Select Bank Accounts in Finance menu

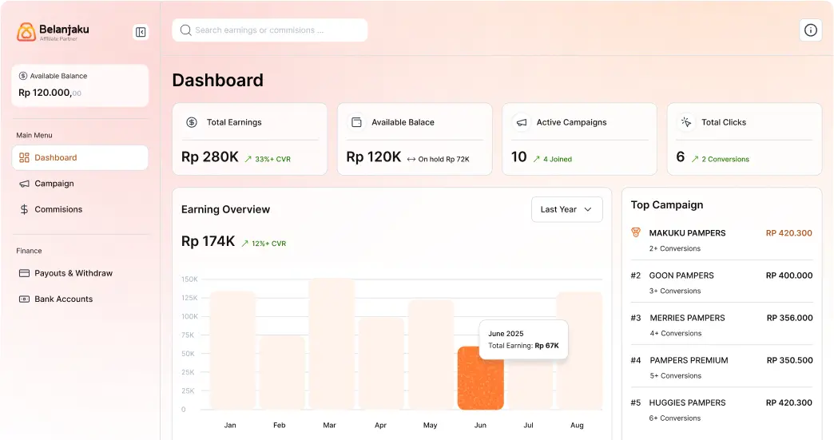(80, 299)
